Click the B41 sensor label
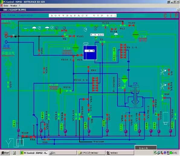 point(14,124)
